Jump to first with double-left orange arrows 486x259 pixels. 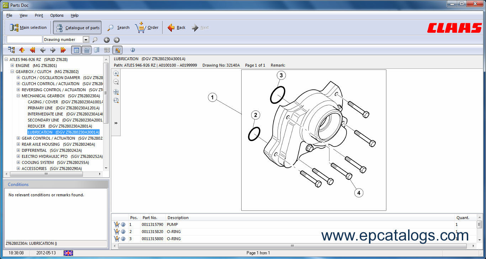[x=32, y=50]
